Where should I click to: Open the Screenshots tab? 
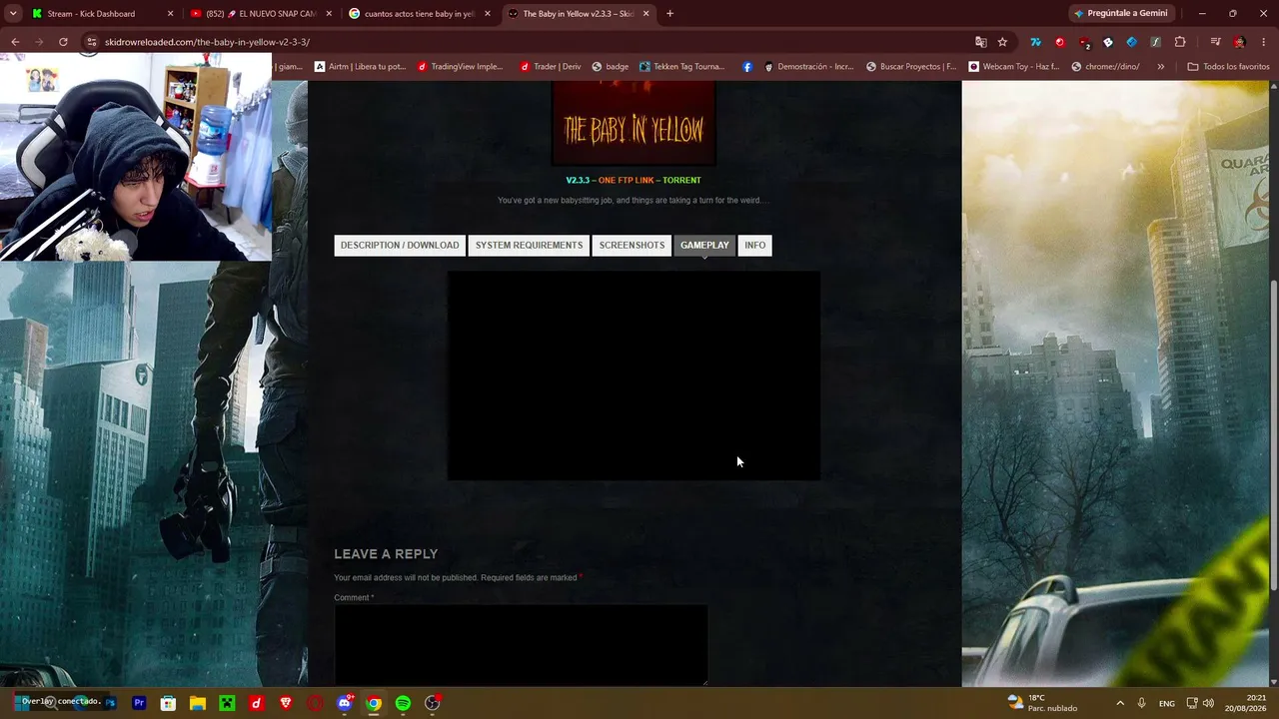tap(632, 246)
